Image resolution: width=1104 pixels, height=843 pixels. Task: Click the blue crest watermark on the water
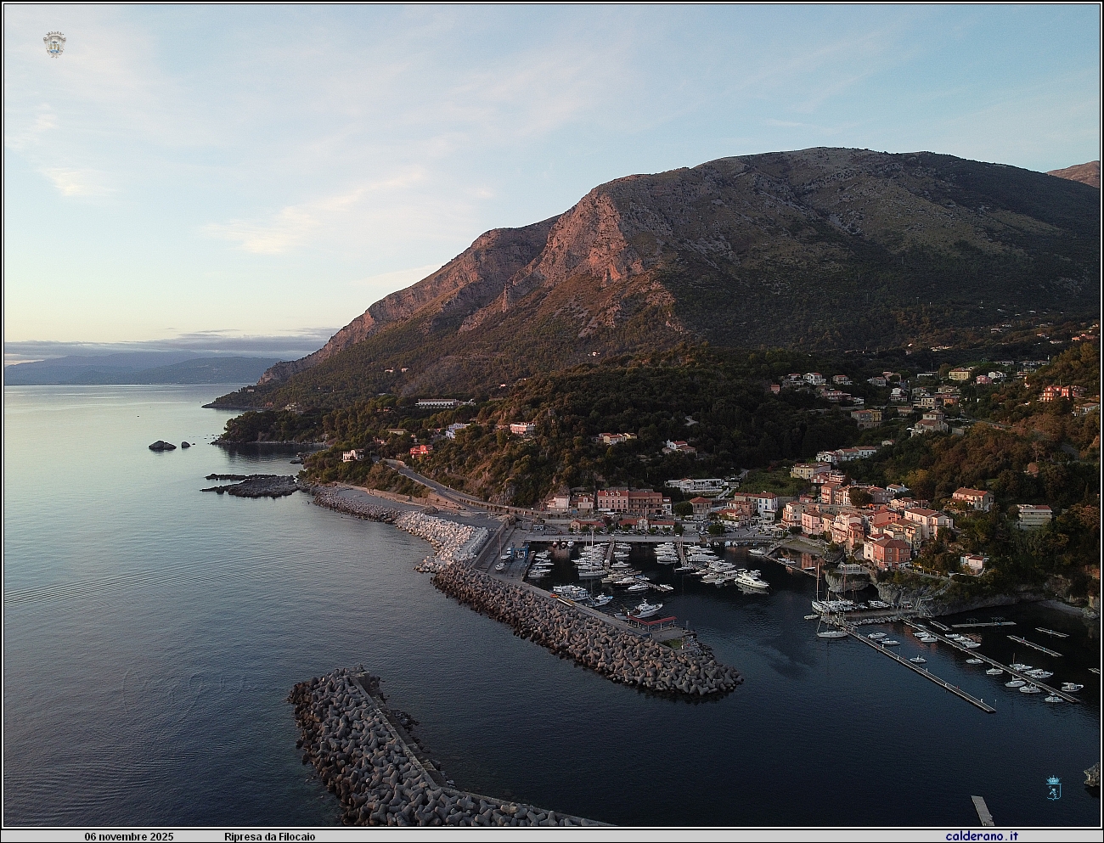pos(1052,786)
